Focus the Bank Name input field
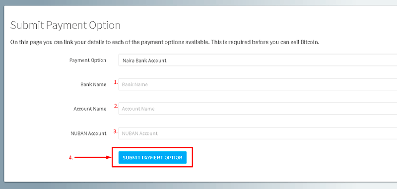Viewport: 397px width, 189px height. [x=258, y=84]
